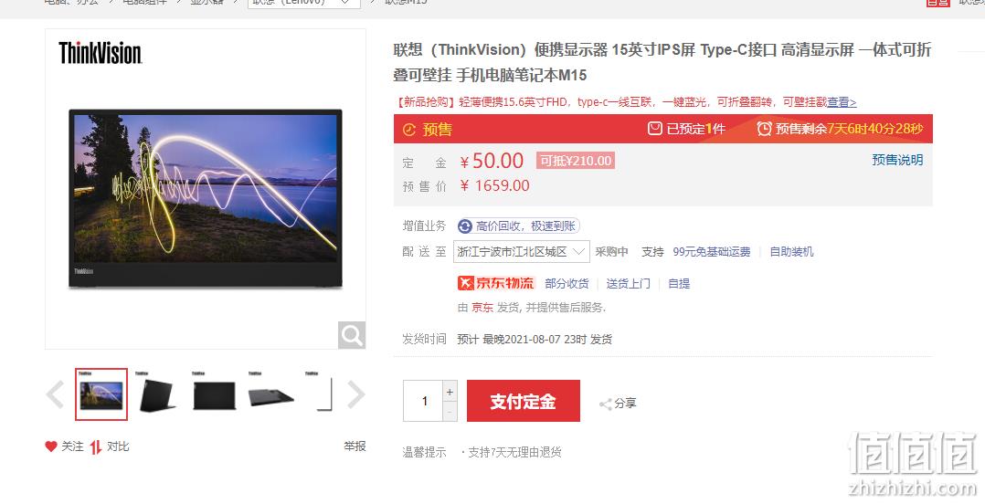
Task: Show previous thumbnails with left arrow
Action: pos(55,394)
